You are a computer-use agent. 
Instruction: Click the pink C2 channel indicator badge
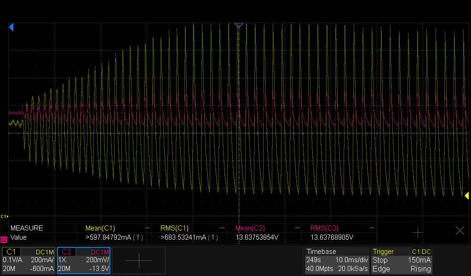click(x=4, y=240)
